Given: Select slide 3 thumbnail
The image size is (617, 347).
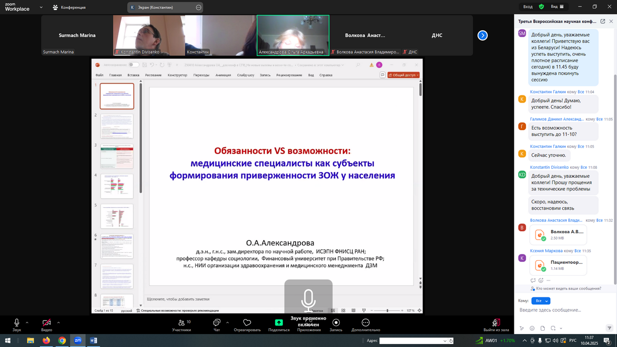Looking at the screenshot, I should click(x=117, y=156).
